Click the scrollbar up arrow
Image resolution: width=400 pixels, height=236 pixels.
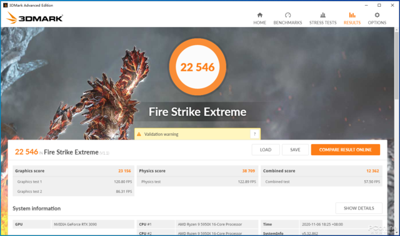397,29
